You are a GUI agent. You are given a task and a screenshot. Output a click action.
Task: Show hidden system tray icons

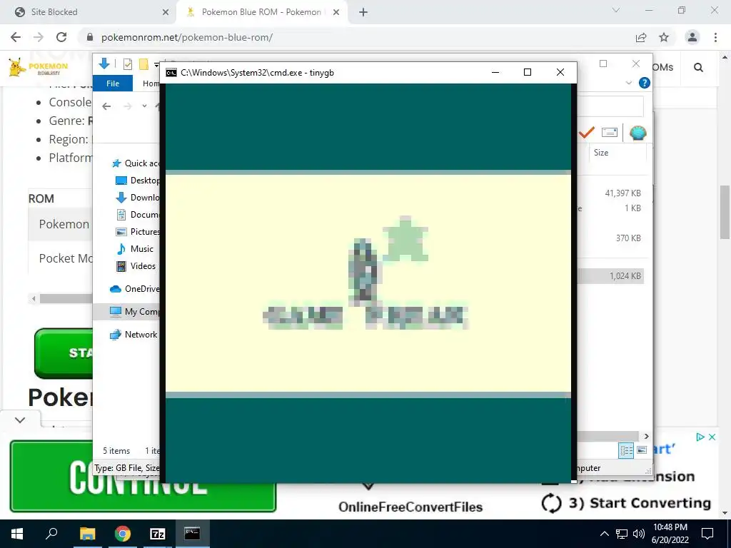coord(604,534)
